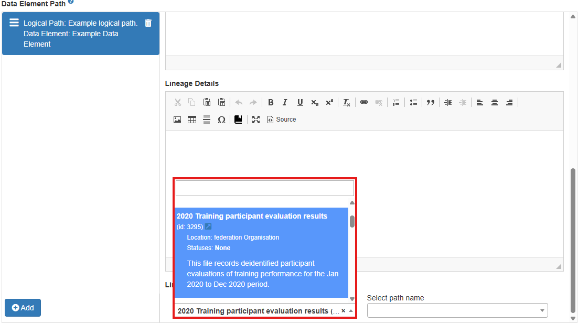Insert a table in the editor
This screenshot has width=578, height=324.
tap(192, 120)
